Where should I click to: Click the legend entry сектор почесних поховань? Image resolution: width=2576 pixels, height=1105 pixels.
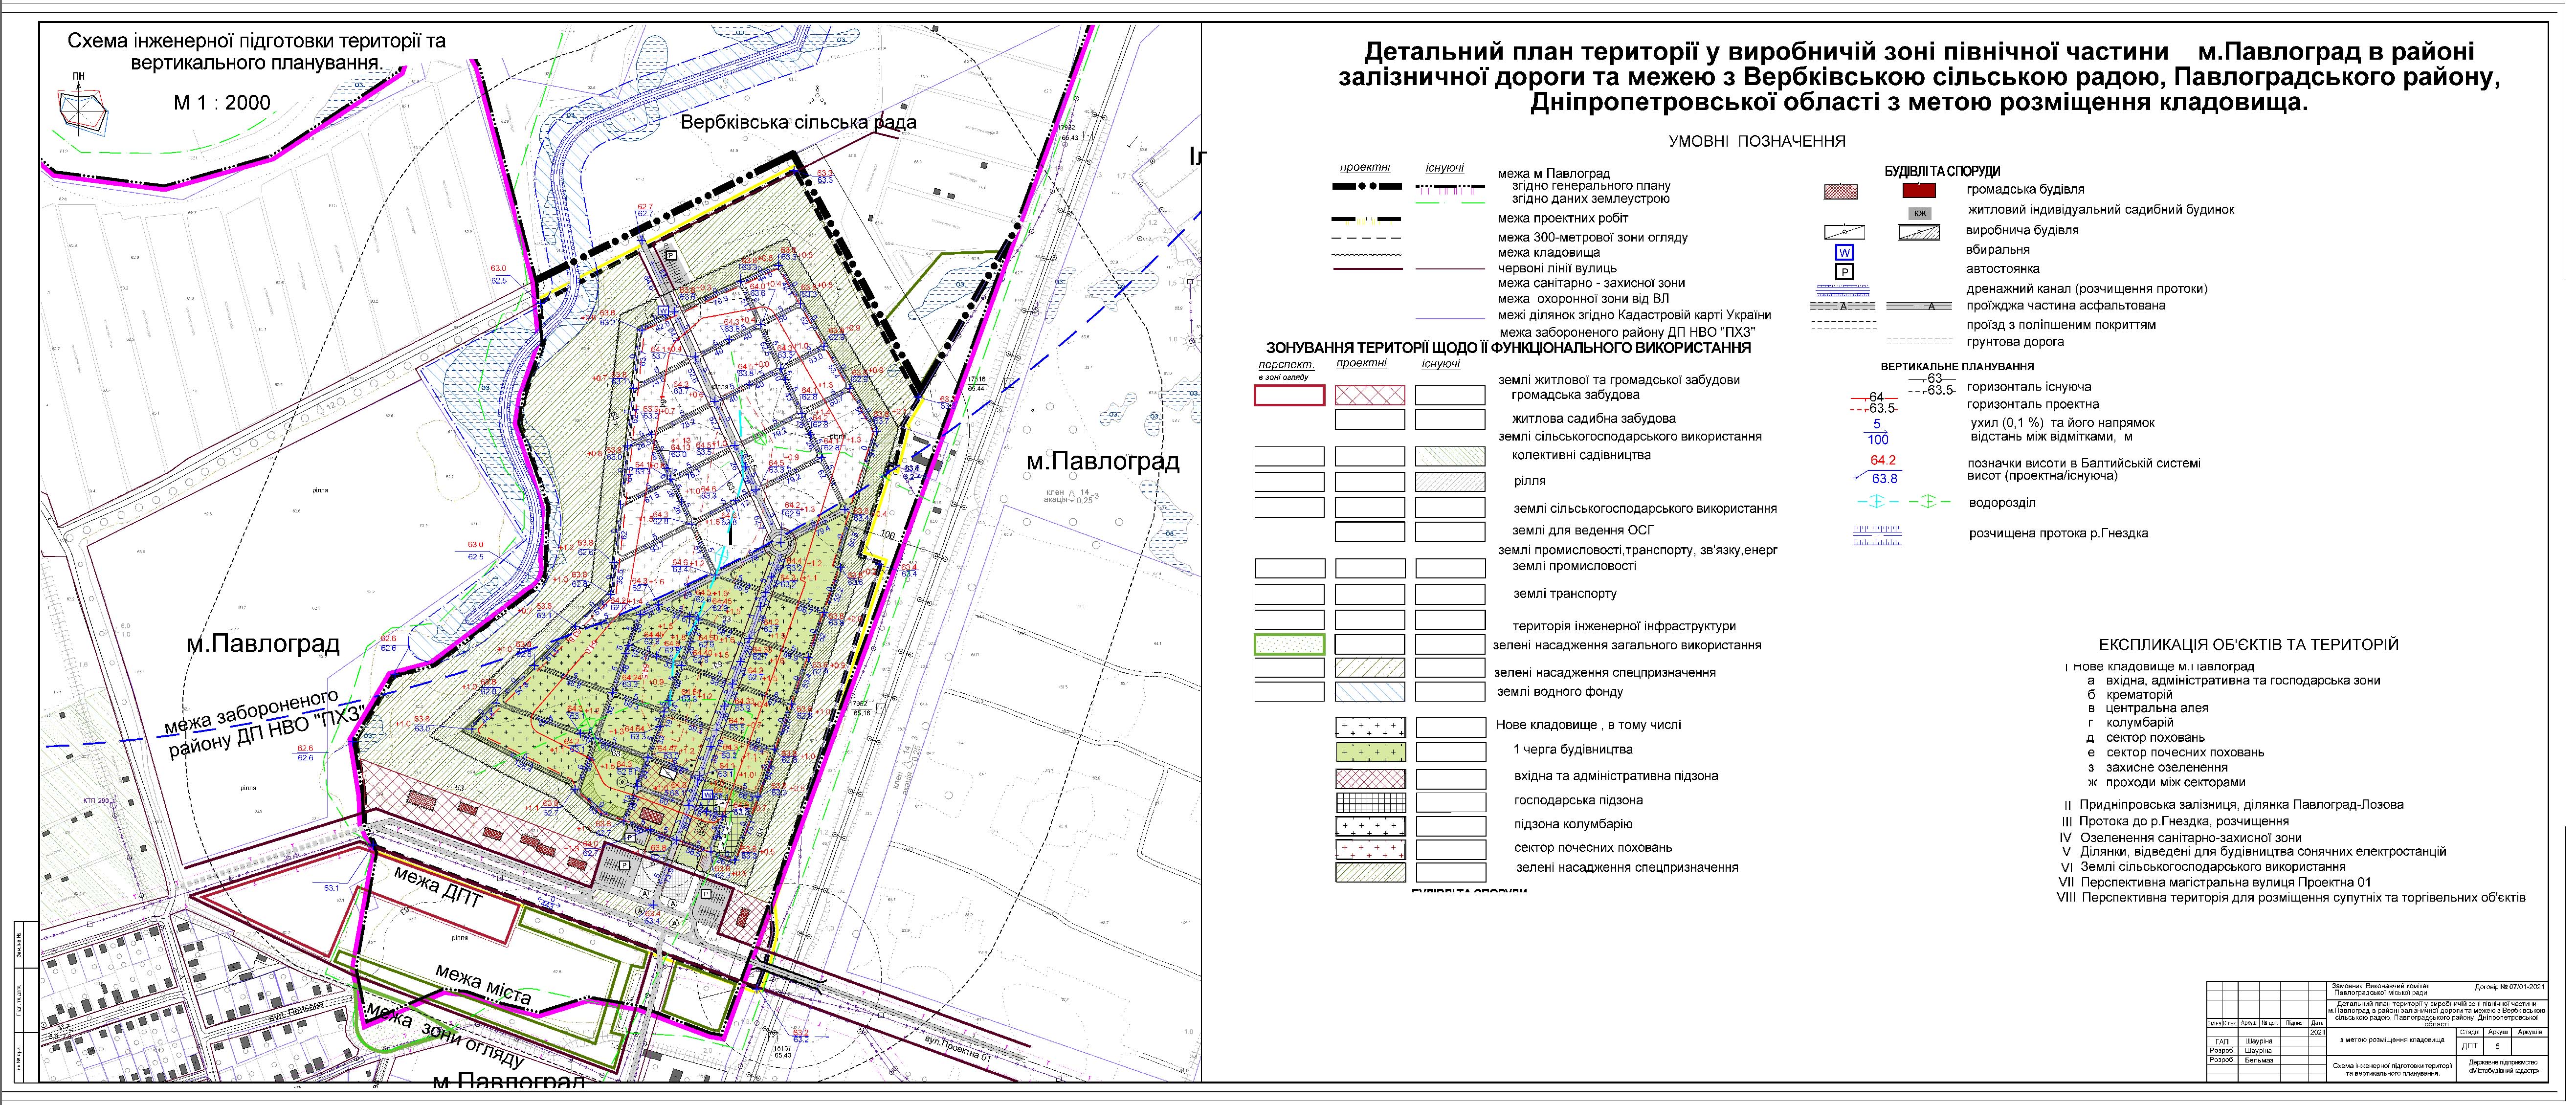tap(1592, 848)
